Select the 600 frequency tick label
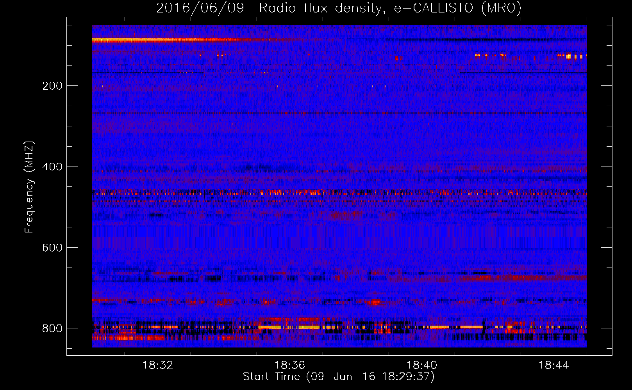Viewport: 632px width, 390px height. [x=52, y=248]
